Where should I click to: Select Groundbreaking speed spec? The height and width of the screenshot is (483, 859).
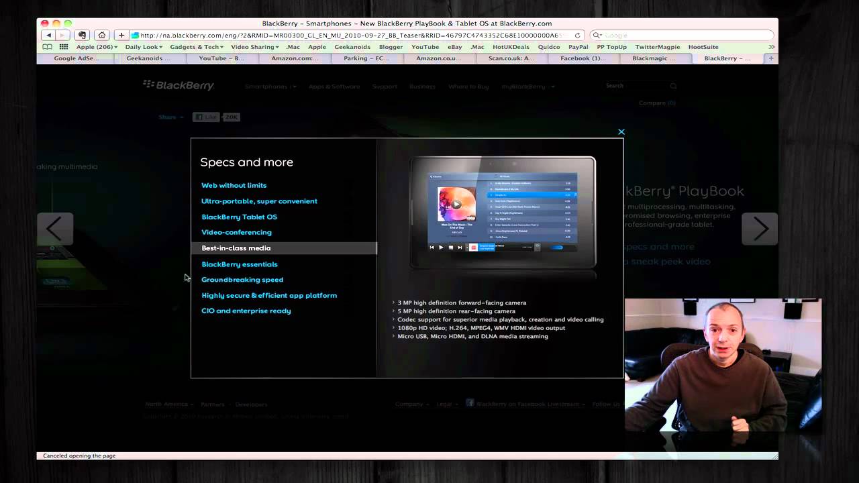242,280
